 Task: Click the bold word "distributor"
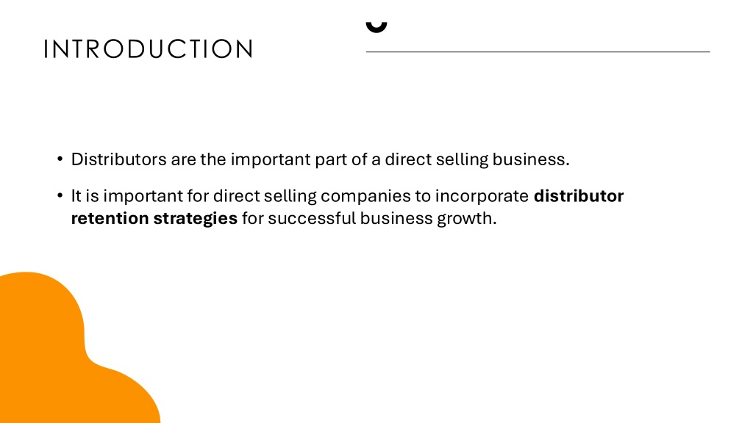point(579,196)
